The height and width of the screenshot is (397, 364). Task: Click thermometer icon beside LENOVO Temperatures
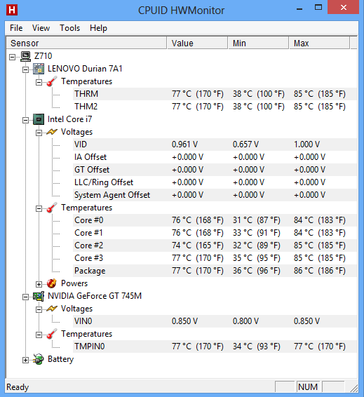coord(52,81)
